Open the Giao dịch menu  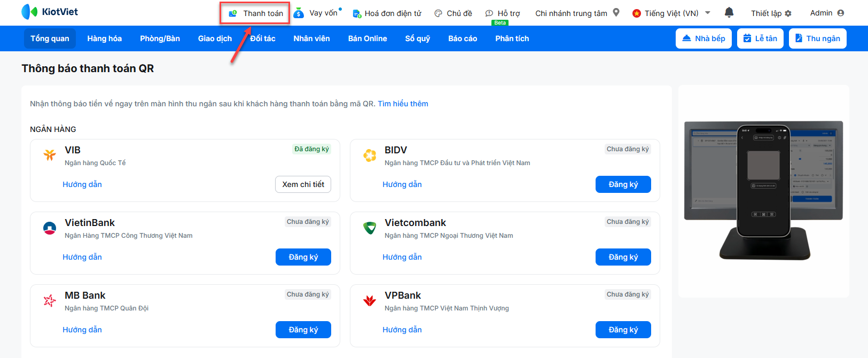click(x=215, y=38)
